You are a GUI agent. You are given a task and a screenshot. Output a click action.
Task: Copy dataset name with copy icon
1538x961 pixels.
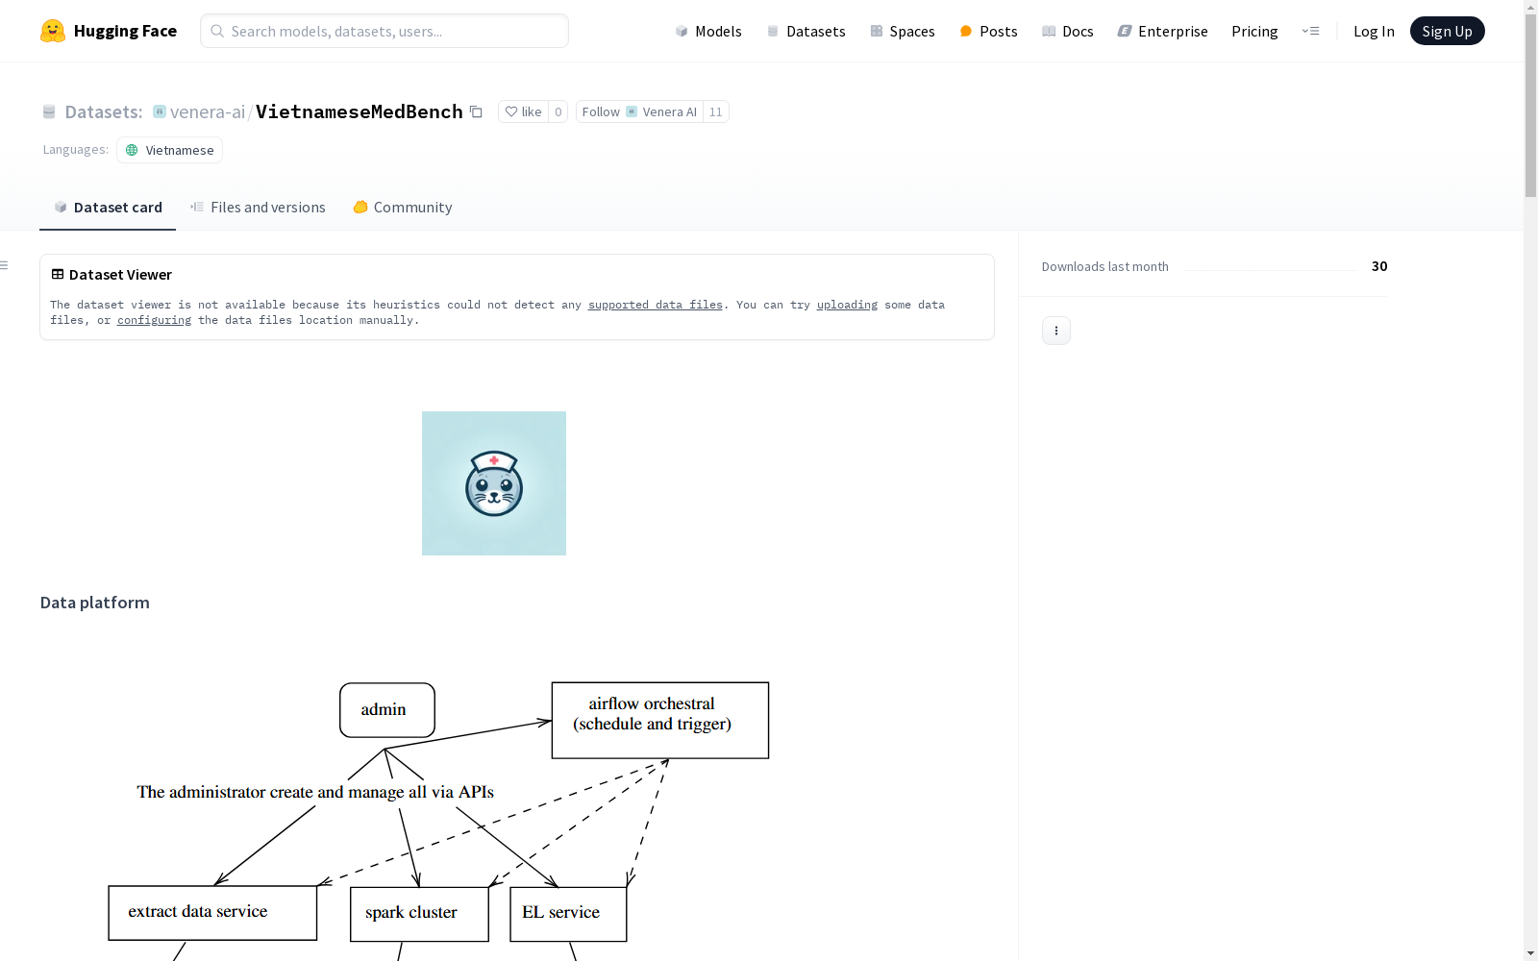point(476,111)
